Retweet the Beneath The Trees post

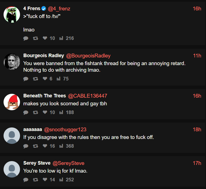(35, 112)
